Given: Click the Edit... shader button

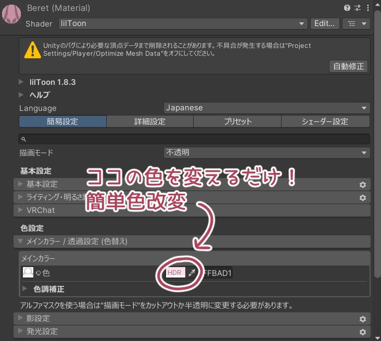Looking at the screenshot, I should [x=325, y=23].
